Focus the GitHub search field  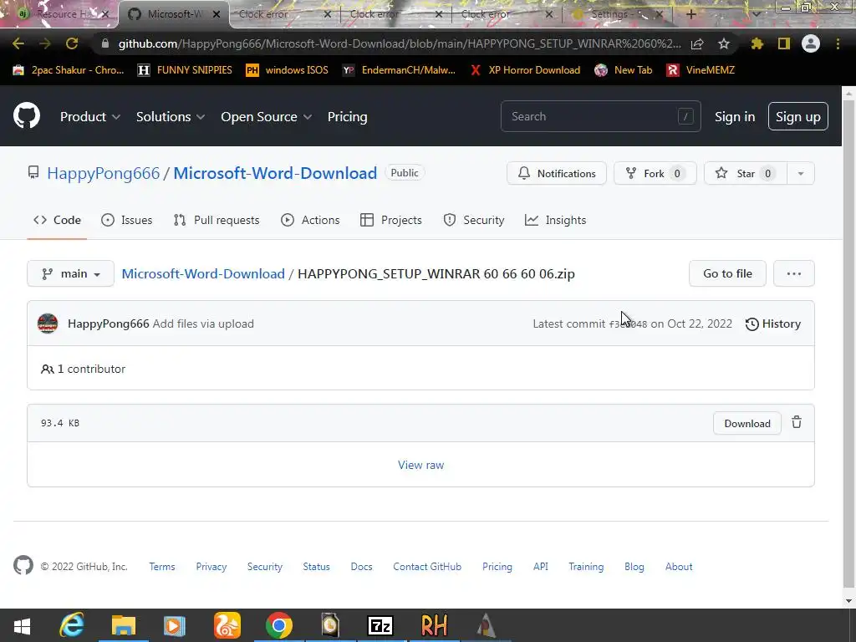[x=600, y=116]
